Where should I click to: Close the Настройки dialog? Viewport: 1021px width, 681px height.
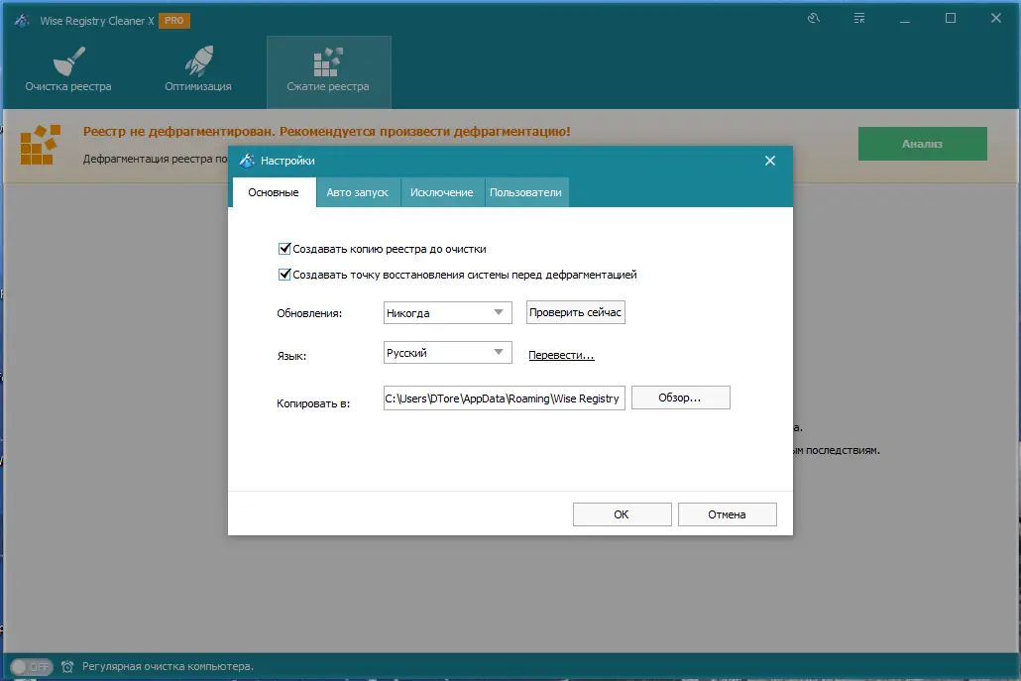point(769,161)
